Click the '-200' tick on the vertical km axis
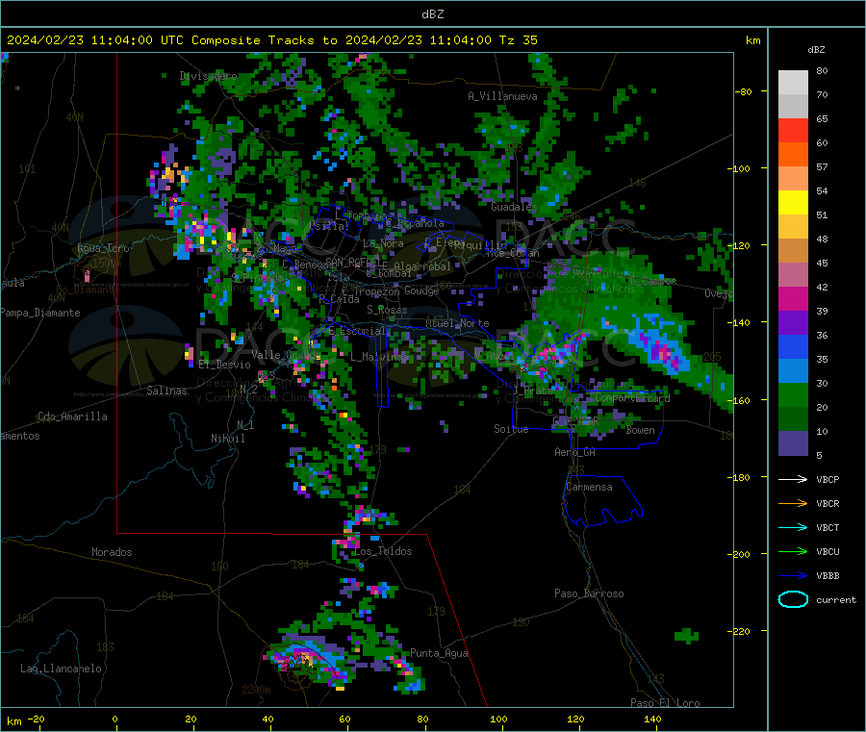The image size is (866, 732). click(x=739, y=554)
